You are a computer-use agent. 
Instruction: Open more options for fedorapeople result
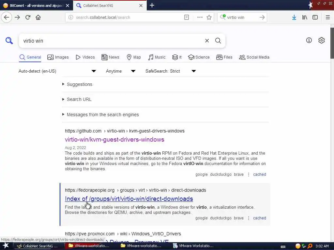tap(248, 218)
